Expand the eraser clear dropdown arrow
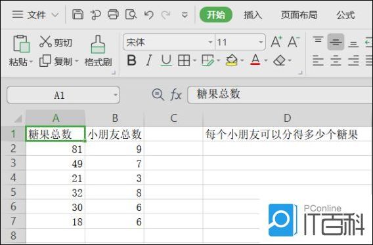Screen dimensions: 373x245 pos(290,60)
